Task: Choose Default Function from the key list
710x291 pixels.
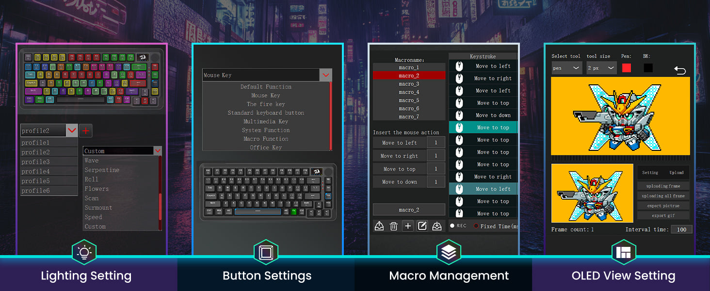Action: 266,87
